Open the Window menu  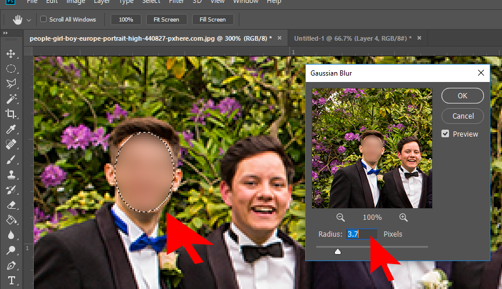point(246,2)
